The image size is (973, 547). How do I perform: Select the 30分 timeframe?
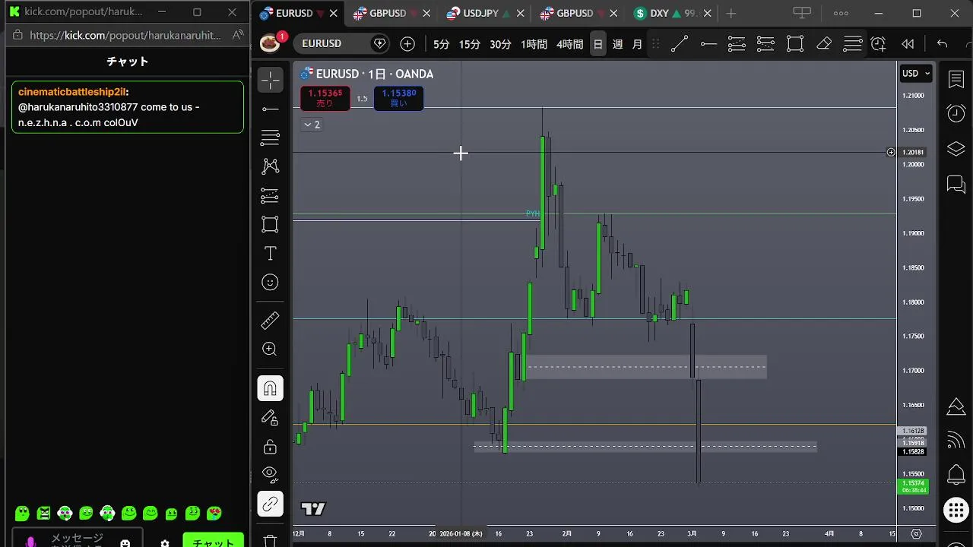coord(500,44)
